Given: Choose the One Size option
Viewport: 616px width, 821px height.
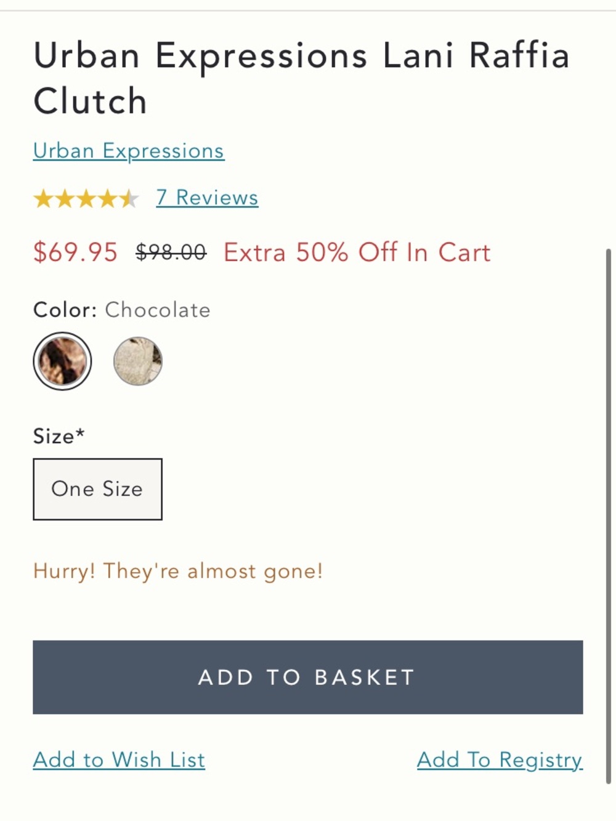Looking at the screenshot, I should click(x=97, y=489).
